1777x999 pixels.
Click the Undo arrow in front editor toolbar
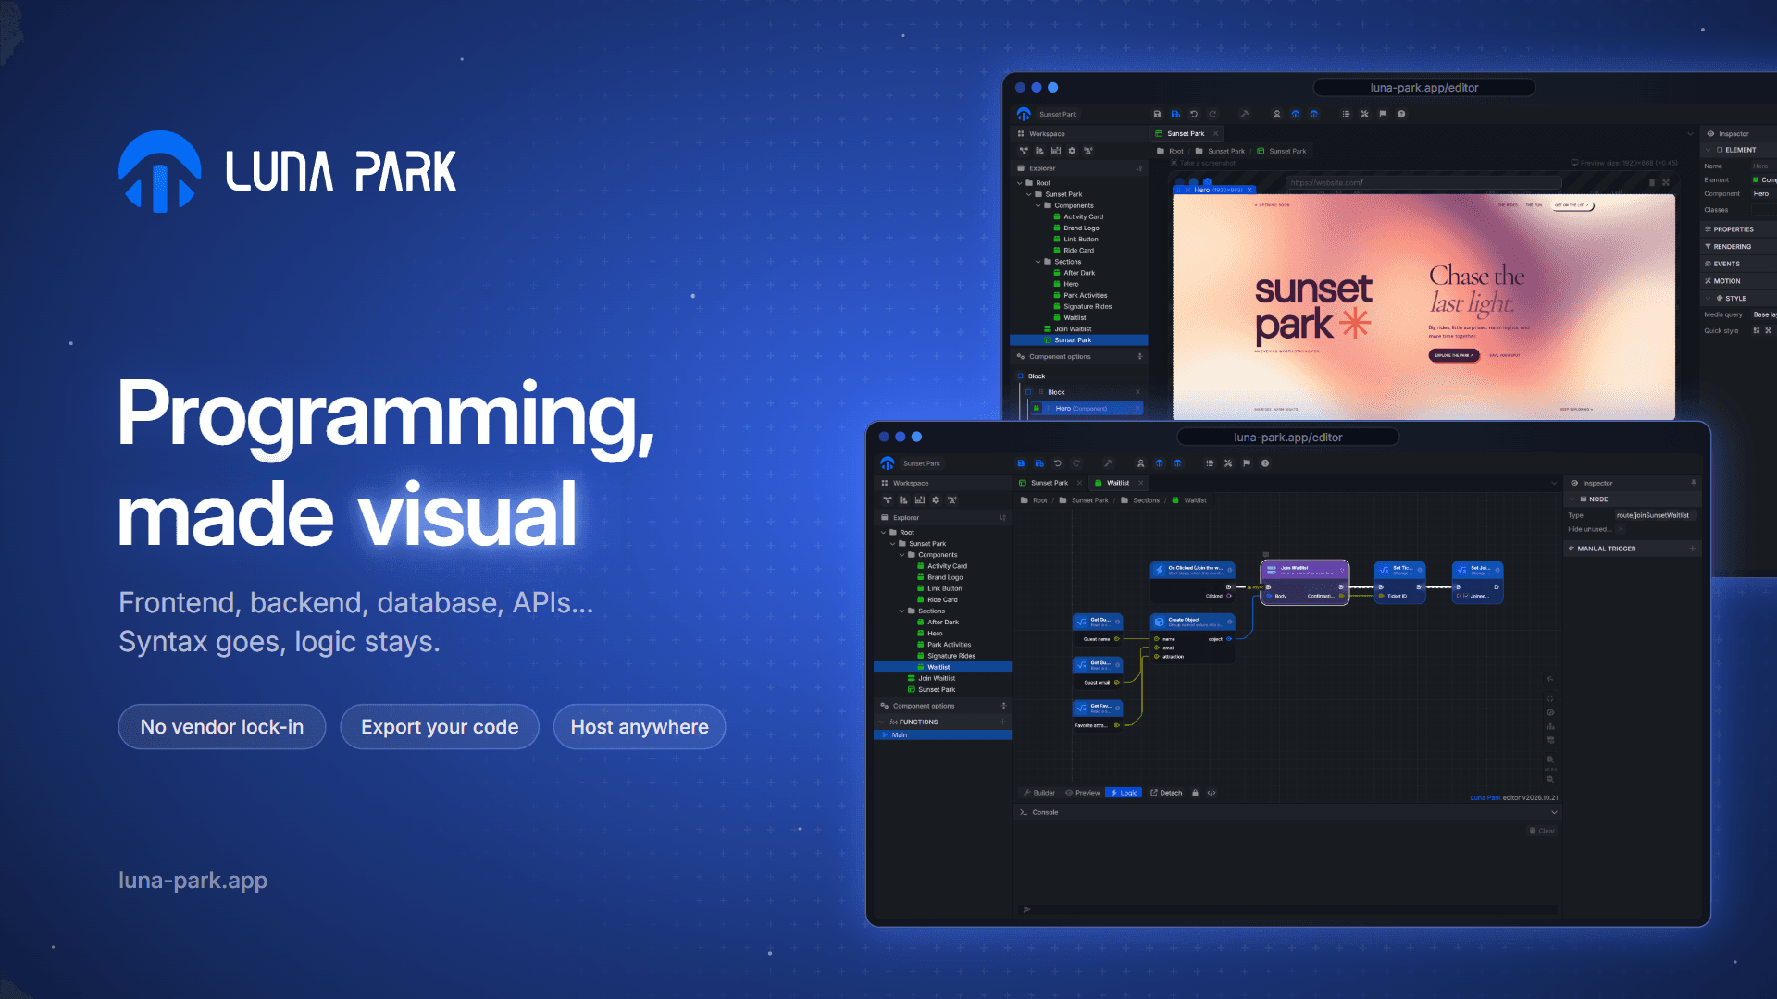1058,463
